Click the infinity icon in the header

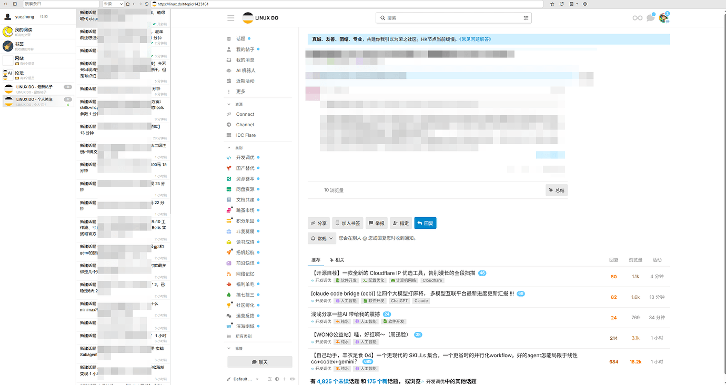tap(638, 18)
